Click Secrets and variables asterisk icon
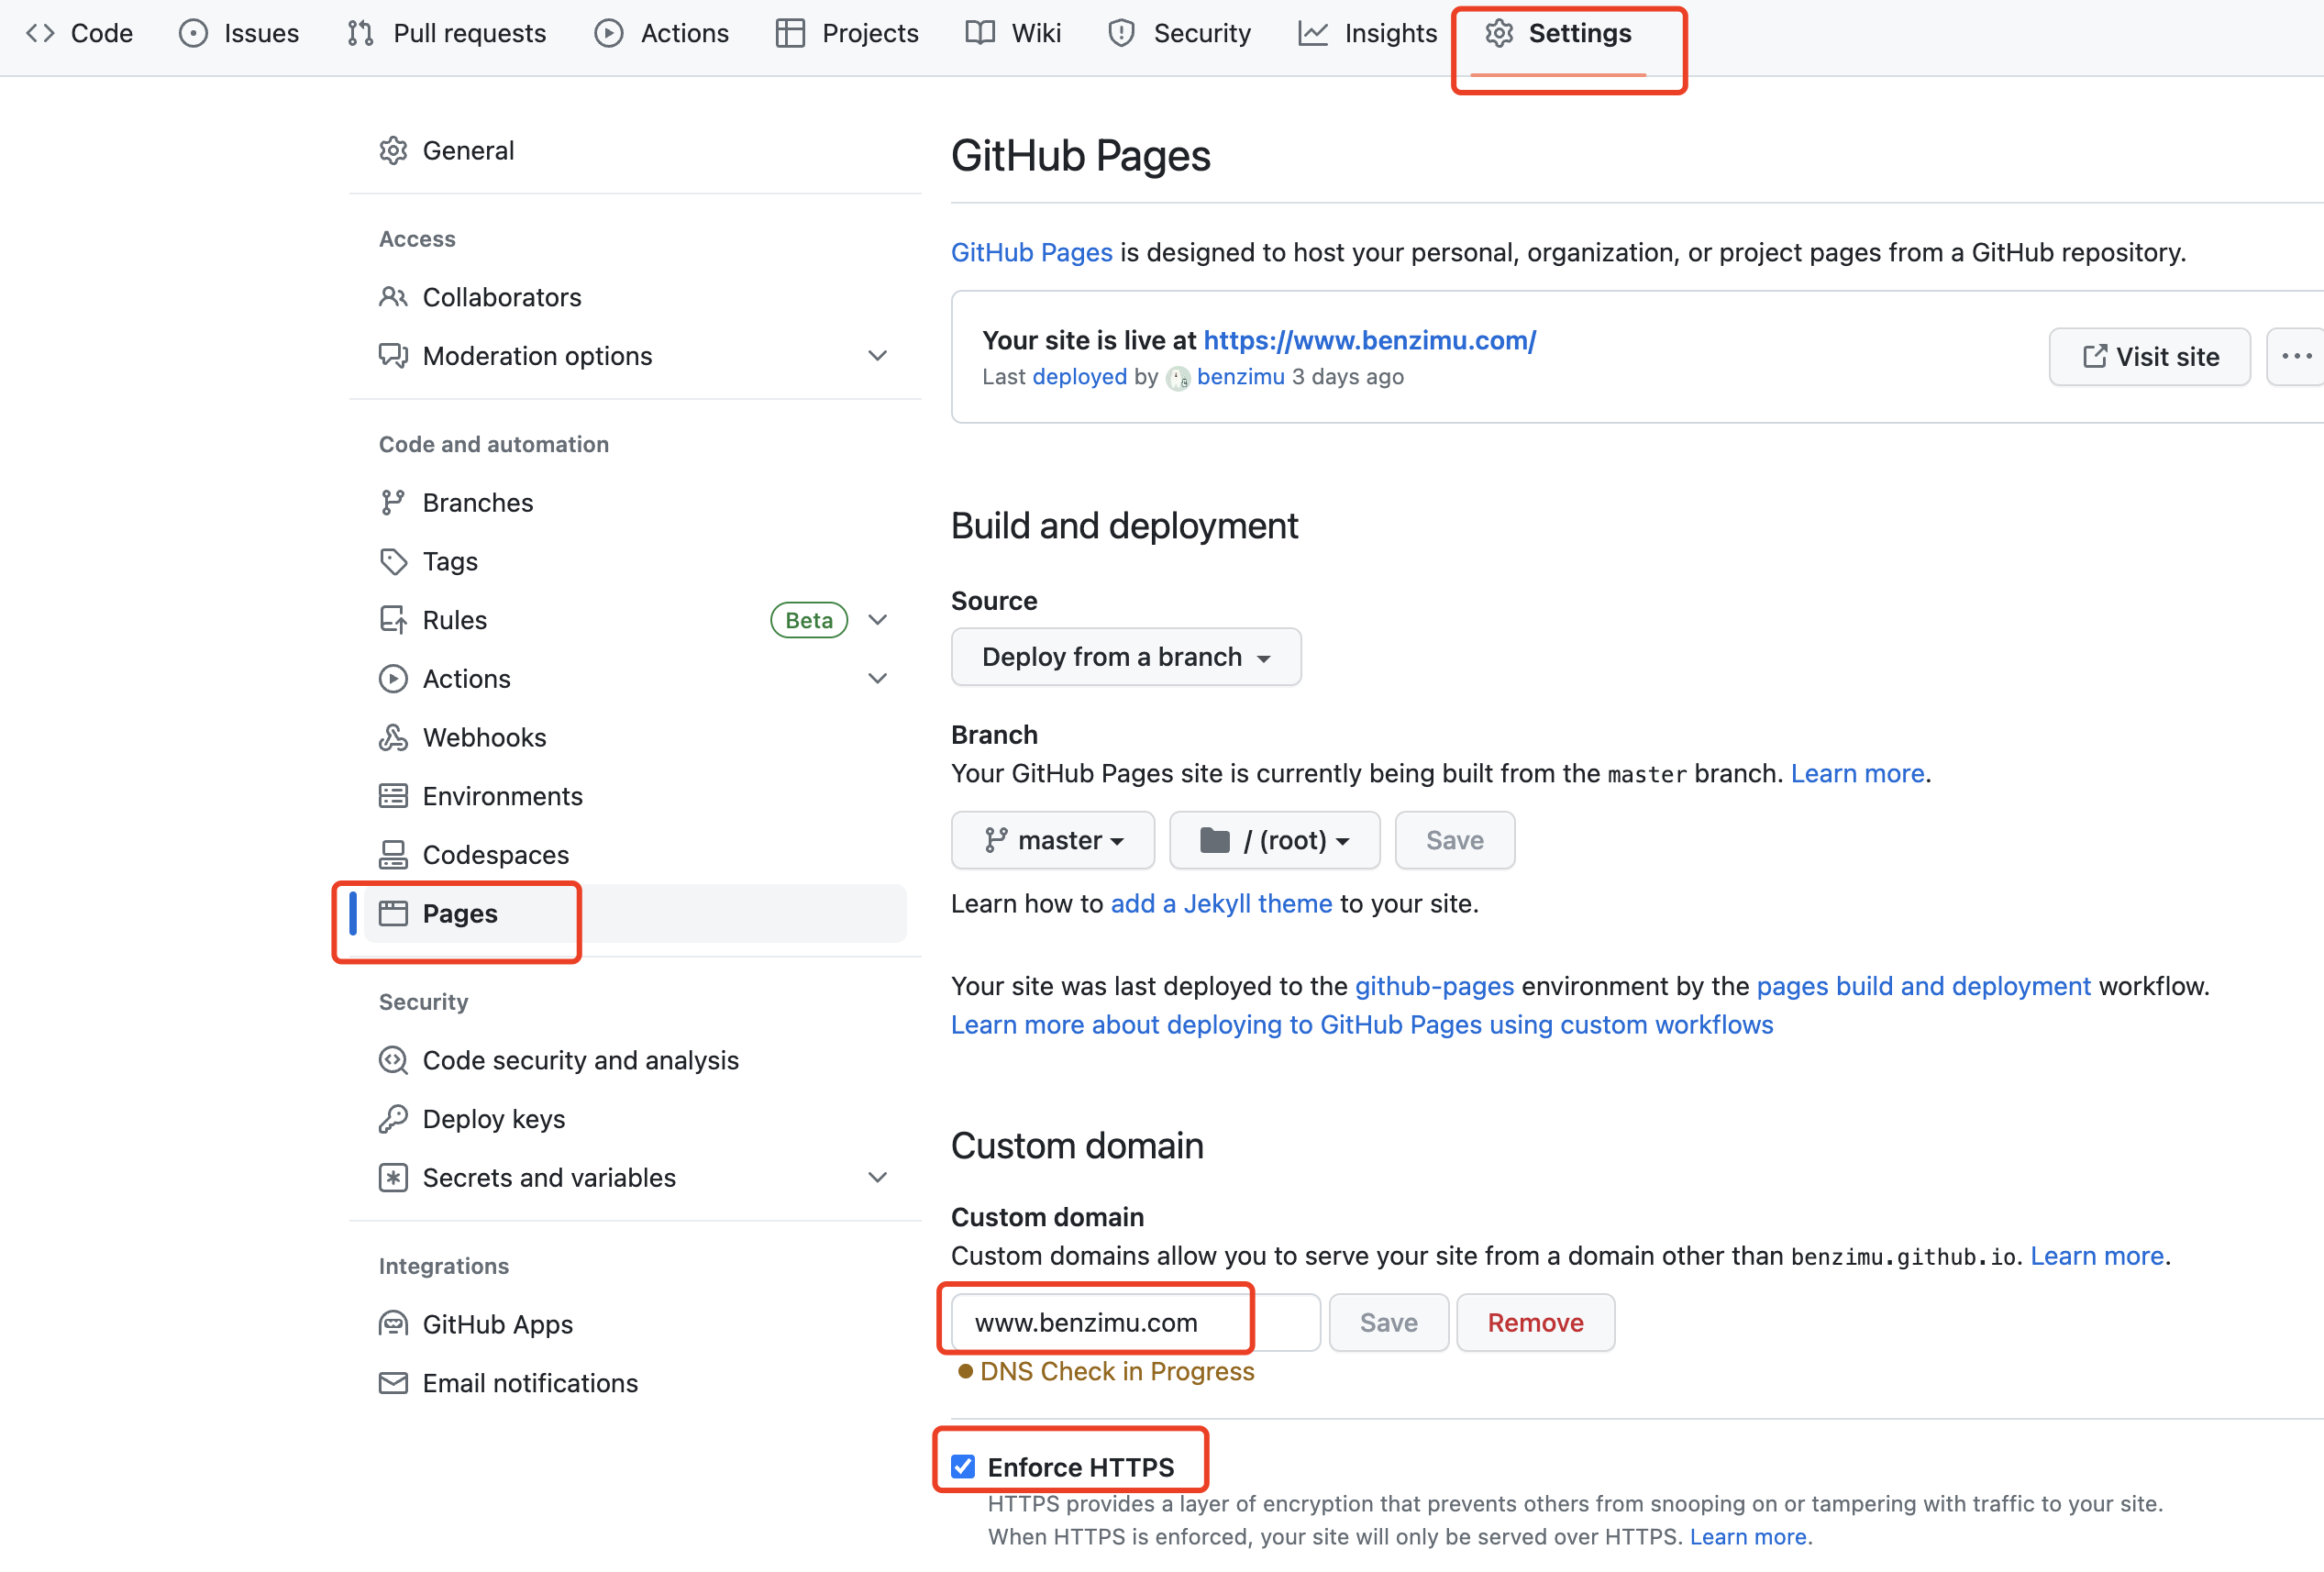 (x=393, y=1178)
